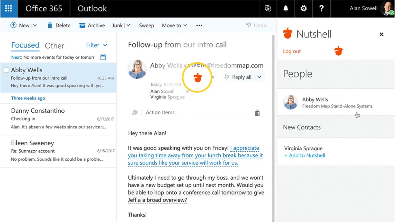The image size is (395, 224).
Task: Open the Office add-in store icon
Action: pos(257,112)
